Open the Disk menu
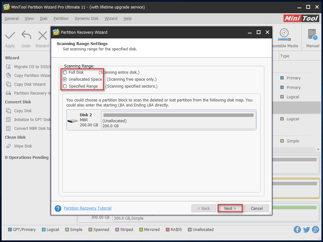Viewport: 323px width, 242px height. [x=44, y=19]
